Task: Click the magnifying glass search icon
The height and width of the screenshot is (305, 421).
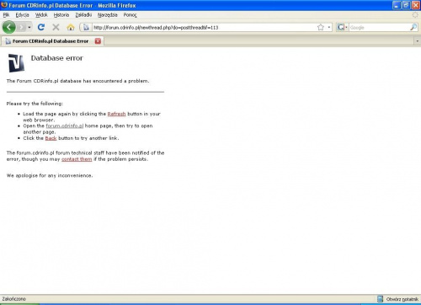Action: click(413, 27)
